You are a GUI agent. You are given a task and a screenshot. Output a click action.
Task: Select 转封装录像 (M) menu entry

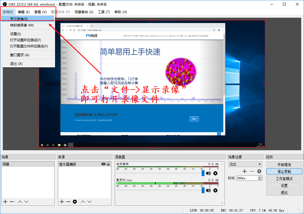pos(28,25)
